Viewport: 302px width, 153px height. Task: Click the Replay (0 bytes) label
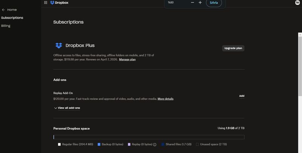[x=142, y=144]
